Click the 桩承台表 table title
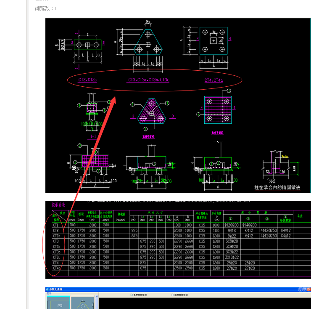This screenshot has width=311, height=309. point(58,205)
